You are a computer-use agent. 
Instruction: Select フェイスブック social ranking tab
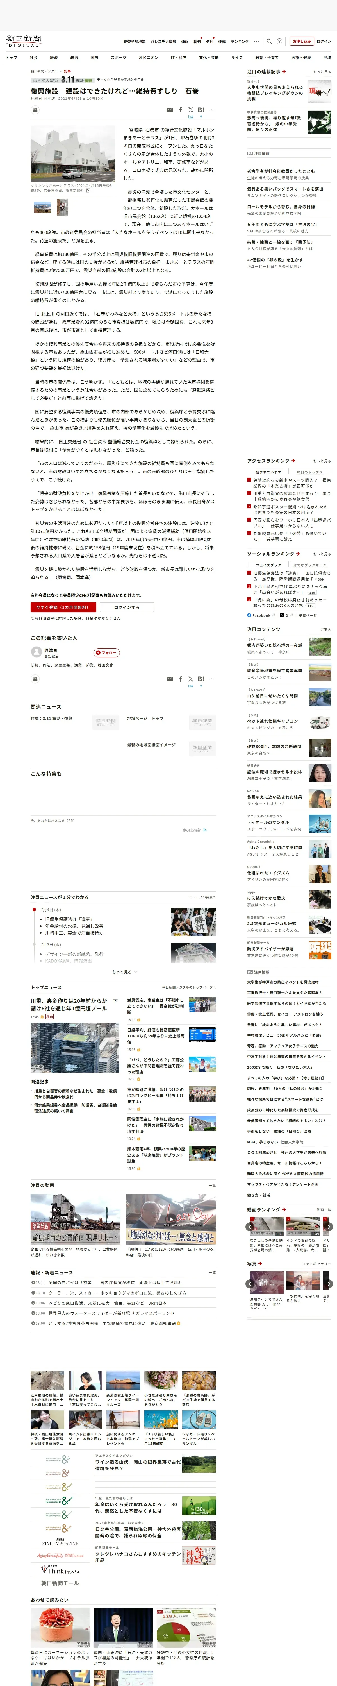tap(268, 565)
